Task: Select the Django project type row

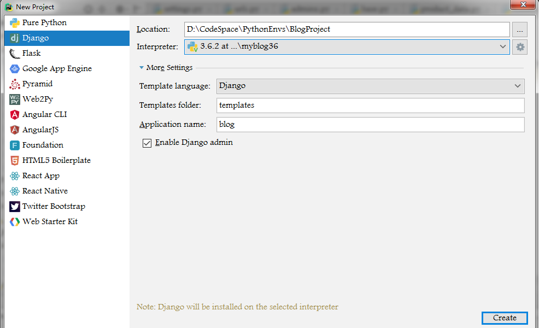Action: pyautogui.click(x=67, y=38)
